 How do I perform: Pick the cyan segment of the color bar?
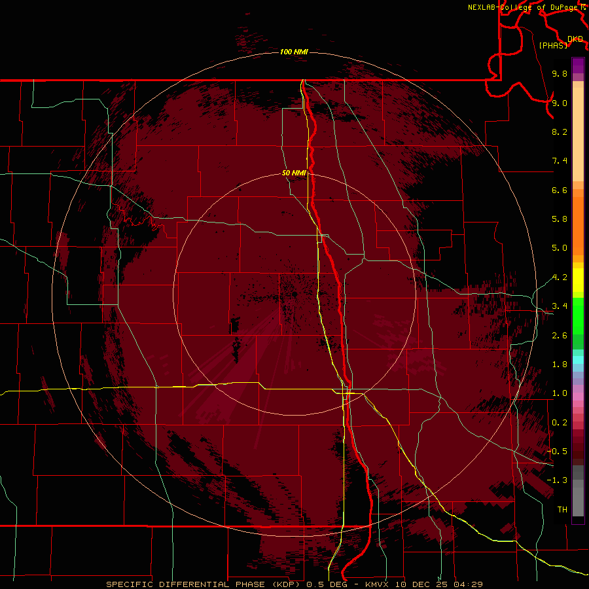[578, 360]
